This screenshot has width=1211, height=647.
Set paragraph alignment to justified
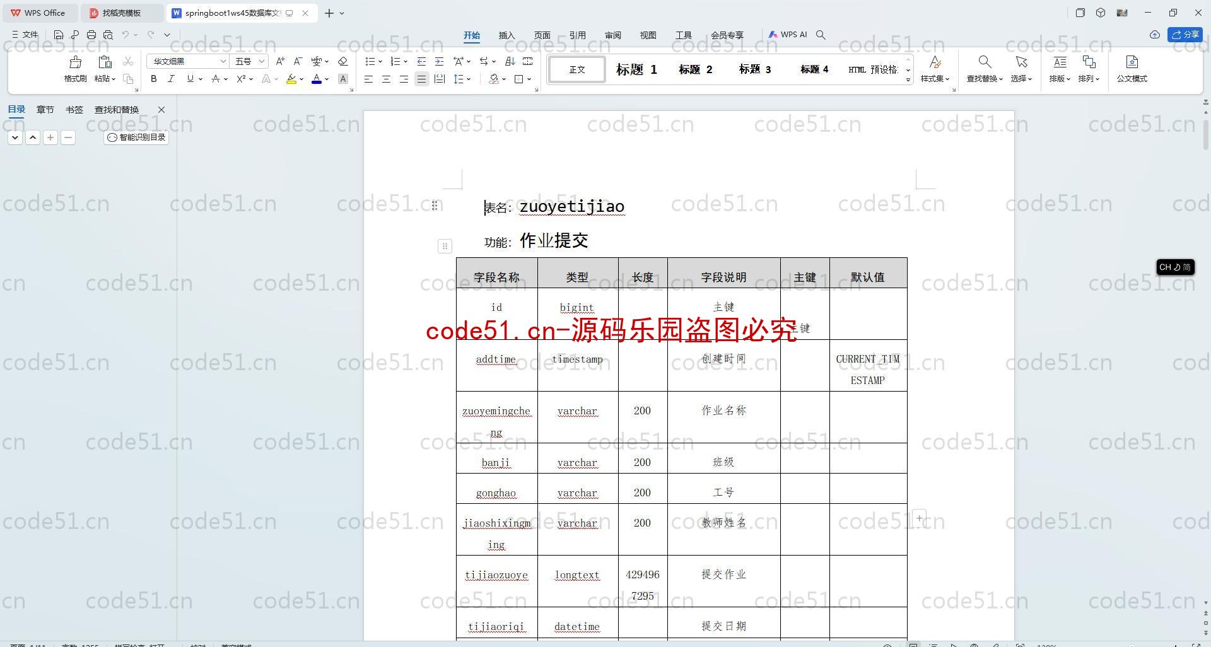[x=421, y=79]
